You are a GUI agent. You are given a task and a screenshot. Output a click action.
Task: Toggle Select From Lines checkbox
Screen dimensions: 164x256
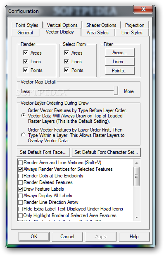pos(67,61)
